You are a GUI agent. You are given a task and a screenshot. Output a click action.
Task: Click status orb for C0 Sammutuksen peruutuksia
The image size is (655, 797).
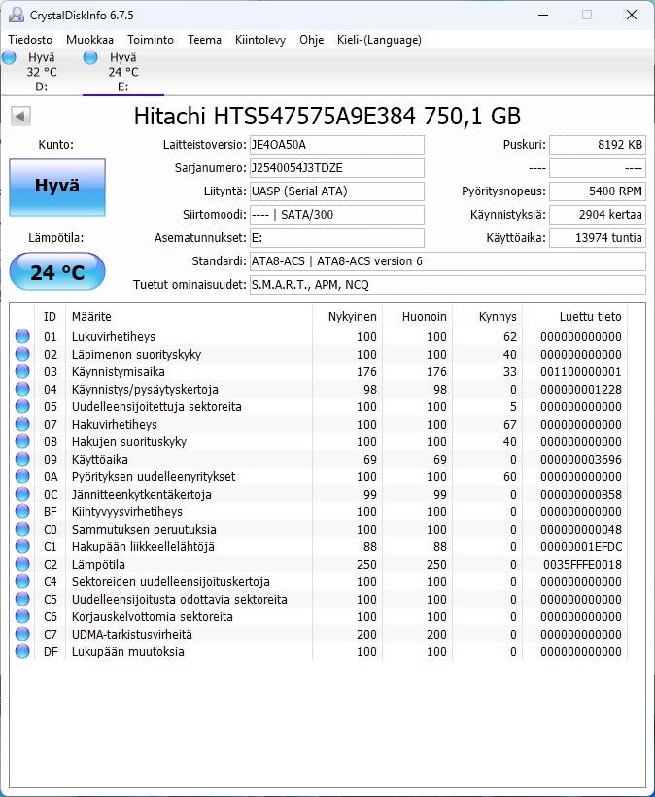coord(22,529)
